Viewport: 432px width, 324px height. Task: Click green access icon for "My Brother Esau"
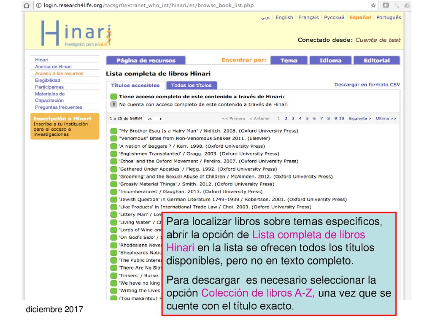click(x=113, y=131)
